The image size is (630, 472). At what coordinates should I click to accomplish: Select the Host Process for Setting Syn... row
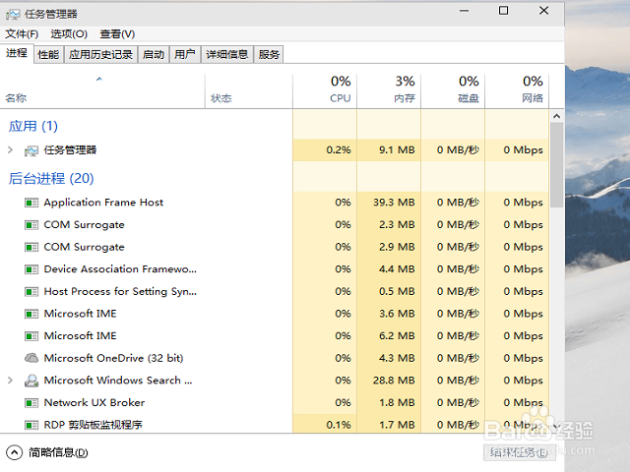pos(275,291)
